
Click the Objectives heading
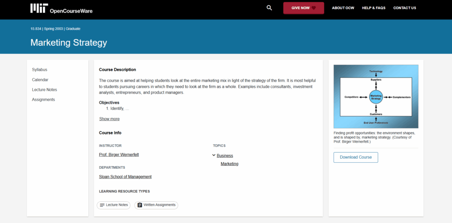109,102
